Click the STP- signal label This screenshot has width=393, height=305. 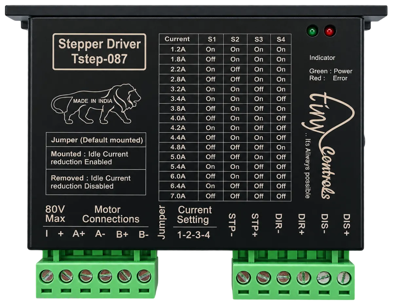[x=232, y=224]
